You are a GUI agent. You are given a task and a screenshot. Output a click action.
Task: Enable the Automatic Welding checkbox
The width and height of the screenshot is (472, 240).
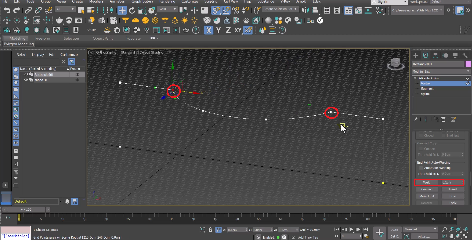click(421, 168)
